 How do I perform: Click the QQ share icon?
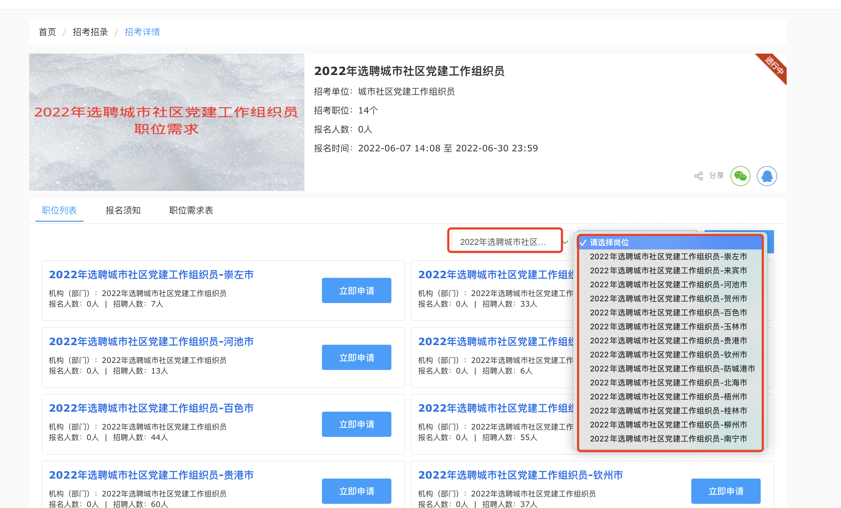767,176
